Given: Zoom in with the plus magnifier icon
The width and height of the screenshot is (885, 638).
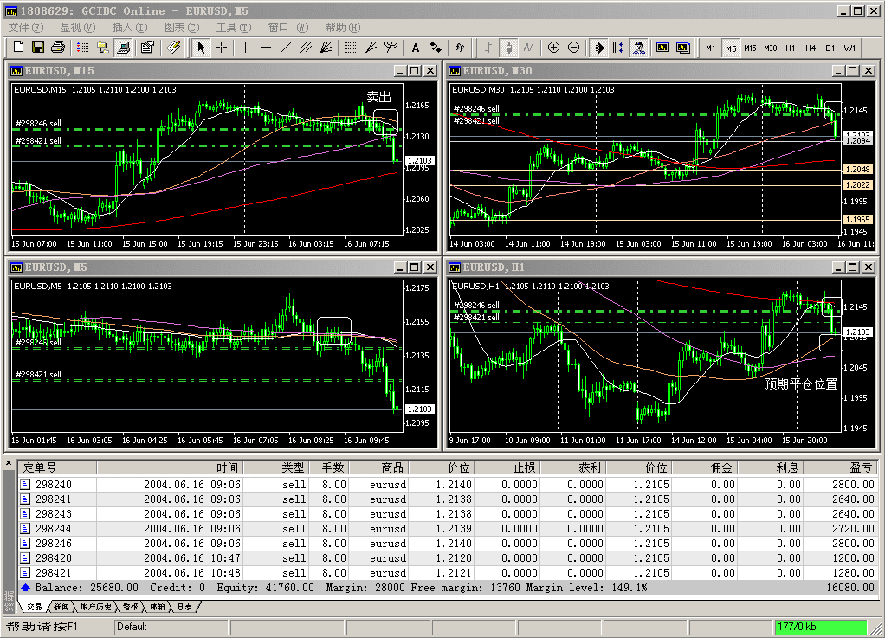Looking at the screenshot, I should pos(553,47).
